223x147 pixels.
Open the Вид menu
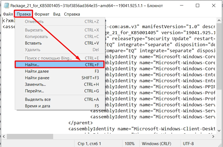click(x=57, y=14)
